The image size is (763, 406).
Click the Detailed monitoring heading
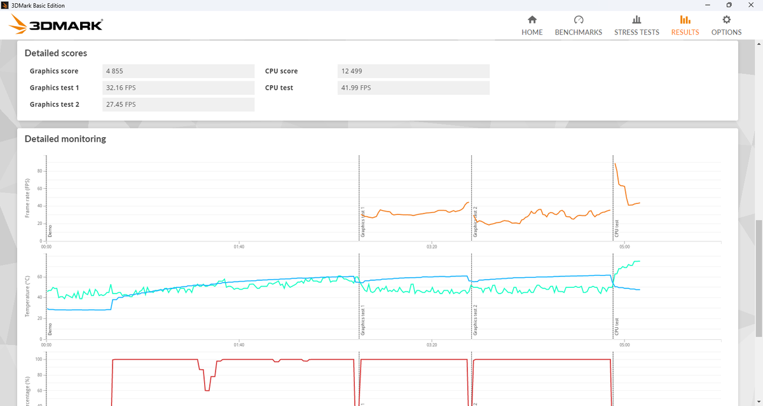65,139
